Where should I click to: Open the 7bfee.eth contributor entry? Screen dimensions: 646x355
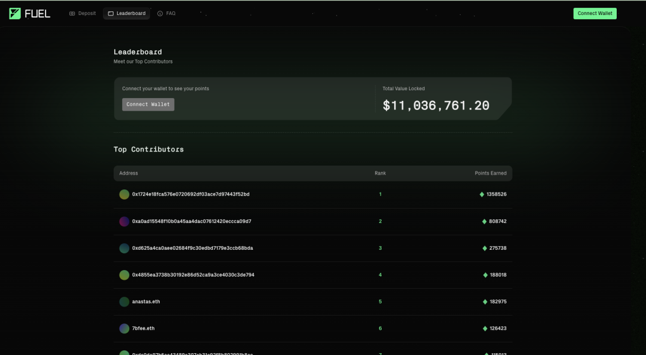click(144, 329)
